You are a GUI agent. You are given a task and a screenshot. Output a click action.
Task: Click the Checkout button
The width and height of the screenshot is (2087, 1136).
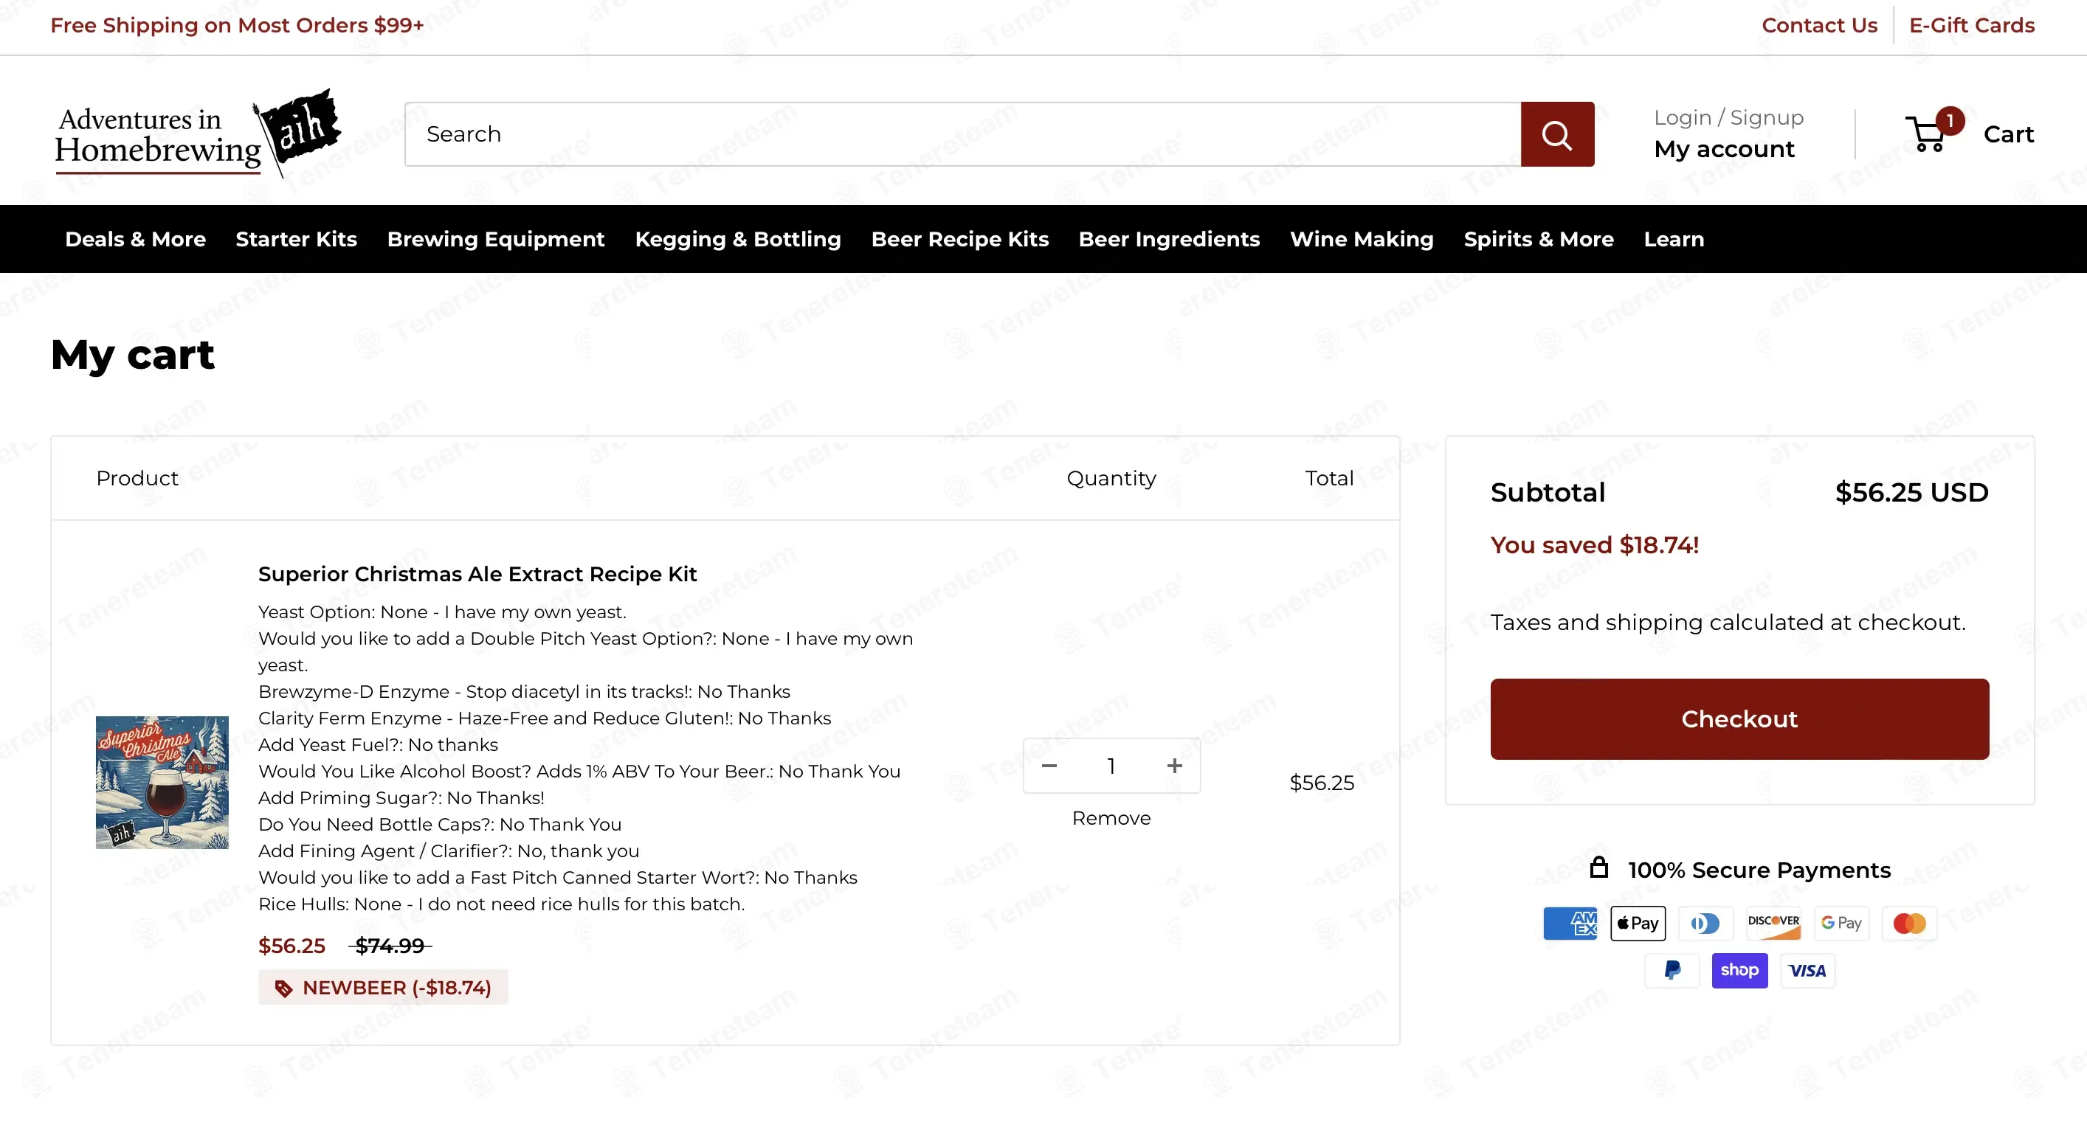click(1739, 719)
